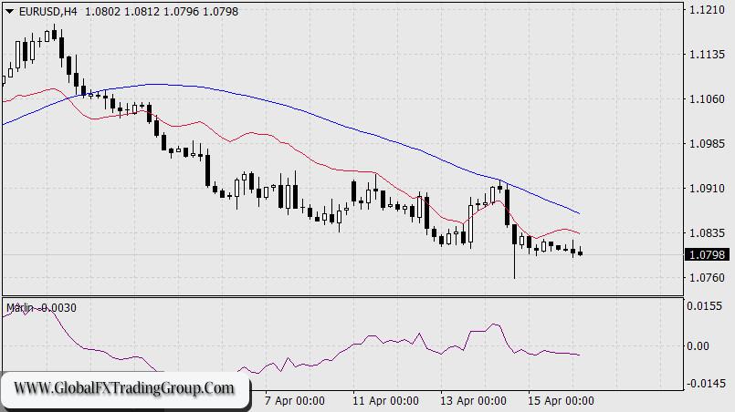The height and width of the screenshot is (412, 735).
Task: Select the -0.0145 oscillator scale value
Action: click(707, 384)
